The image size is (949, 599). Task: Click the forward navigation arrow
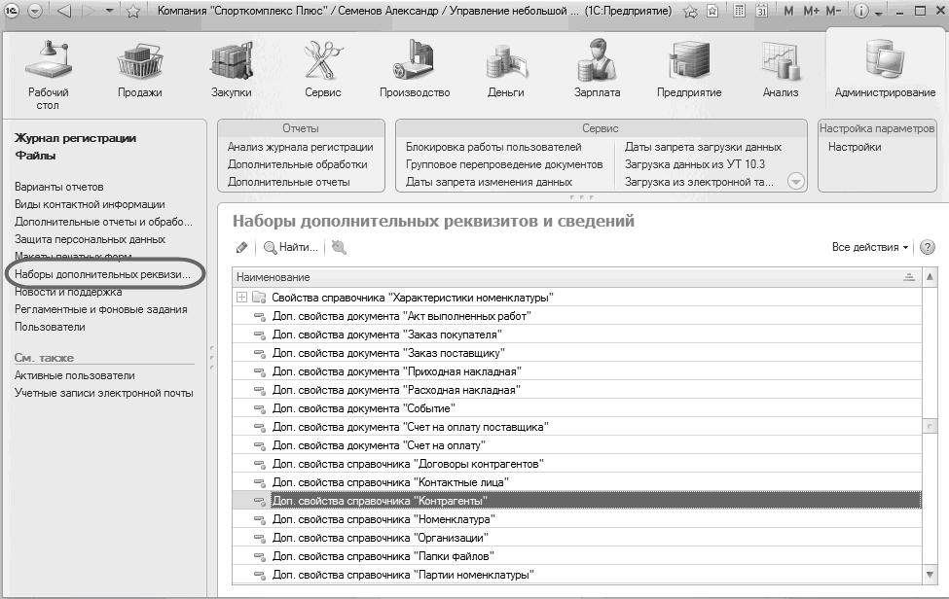89,11
